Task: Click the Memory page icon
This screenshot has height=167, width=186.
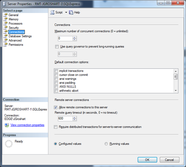Action: 5,19
